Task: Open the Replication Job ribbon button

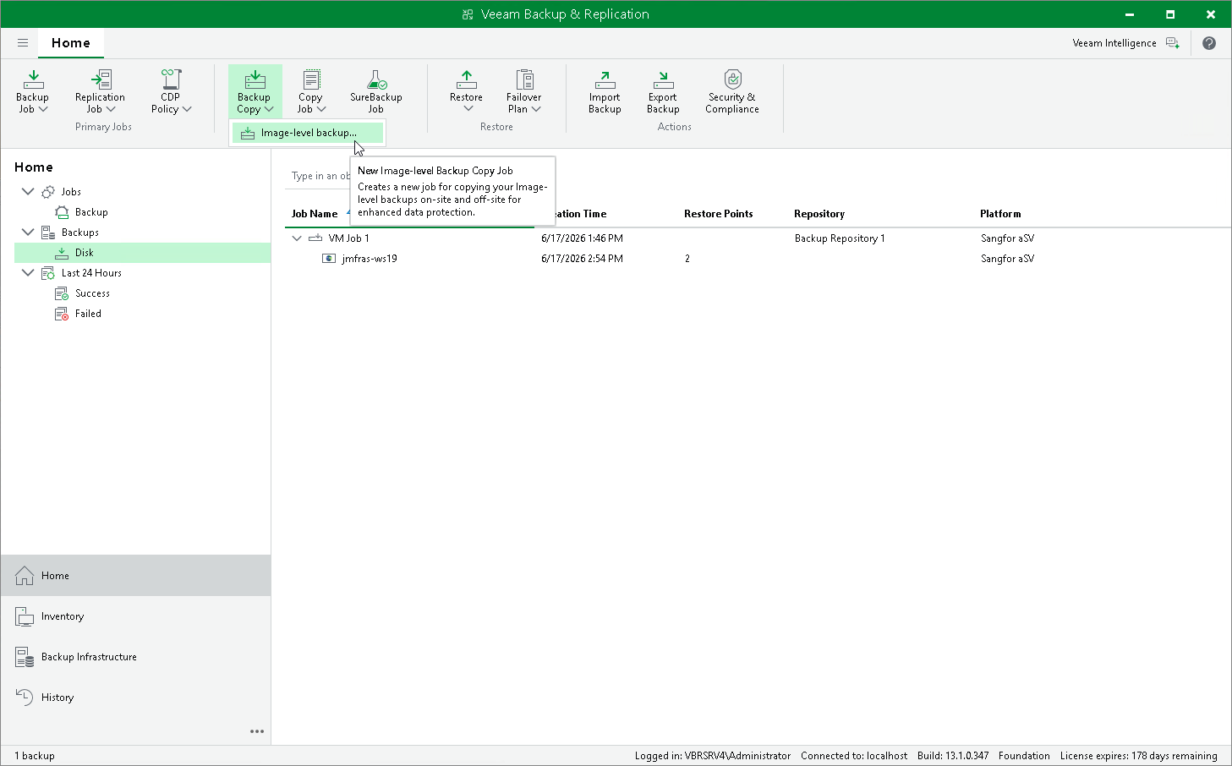Action: tap(100, 91)
